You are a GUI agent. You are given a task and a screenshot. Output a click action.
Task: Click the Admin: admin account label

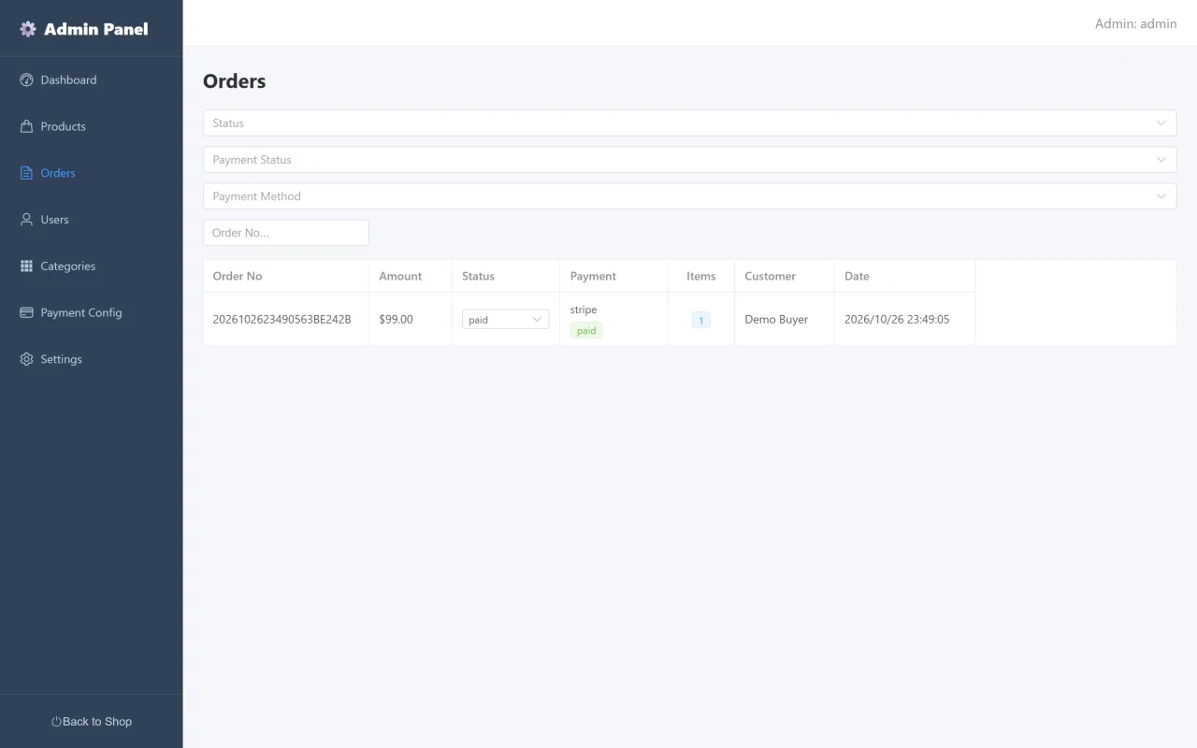pyautogui.click(x=1135, y=23)
